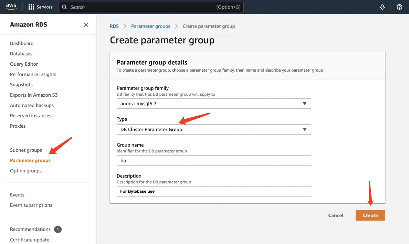Image resolution: width=409 pixels, height=244 pixels.
Task: Focus the top Search field
Action: [x=151, y=7]
